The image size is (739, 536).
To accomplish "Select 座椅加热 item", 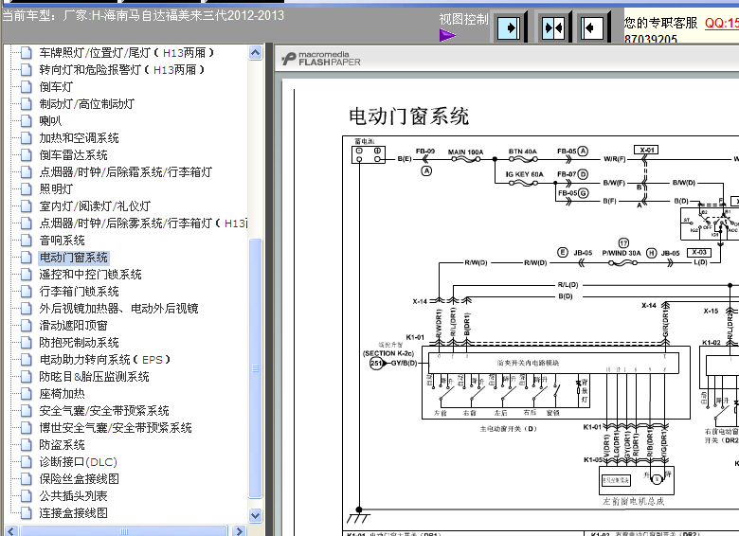I will pyautogui.click(x=62, y=393).
